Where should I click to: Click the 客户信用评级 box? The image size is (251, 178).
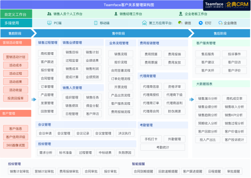coord(15,137)
